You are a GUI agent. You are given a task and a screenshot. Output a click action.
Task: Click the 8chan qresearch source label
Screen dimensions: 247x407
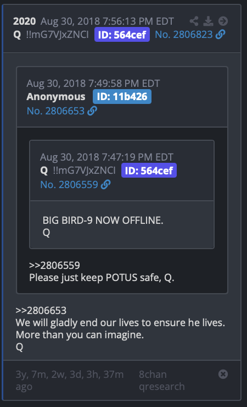161,380
